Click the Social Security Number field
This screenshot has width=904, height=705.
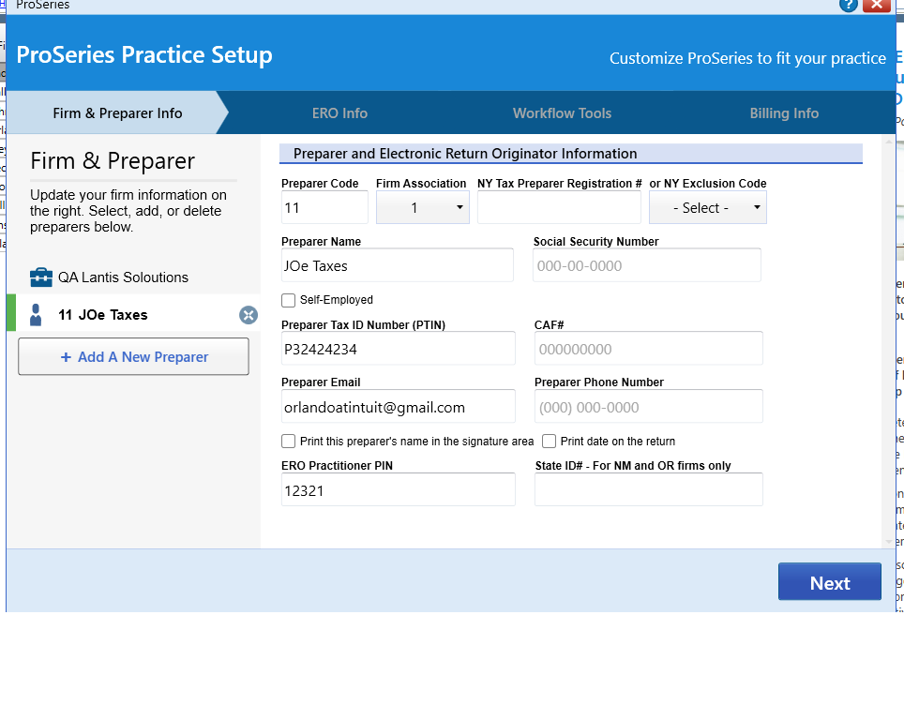(x=647, y=265)
